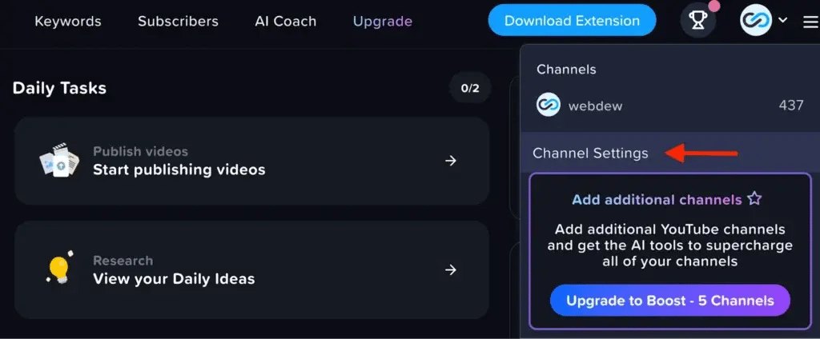820x339 pixels.
Task: Select the webdew channel entry
Action: [597, 105]
